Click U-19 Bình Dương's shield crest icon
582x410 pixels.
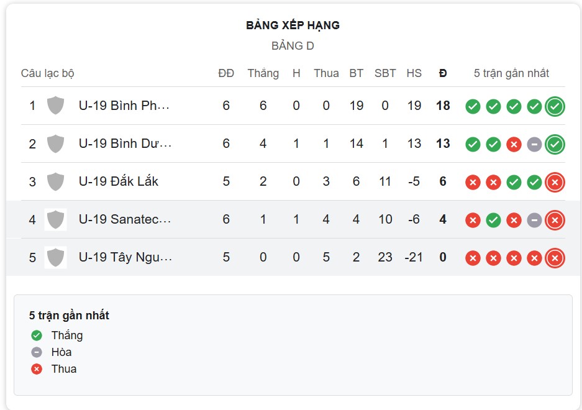(x=55, y=143)
